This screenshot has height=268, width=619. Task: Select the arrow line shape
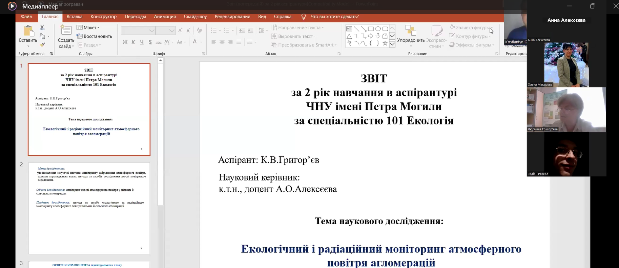tap(364, 29)
